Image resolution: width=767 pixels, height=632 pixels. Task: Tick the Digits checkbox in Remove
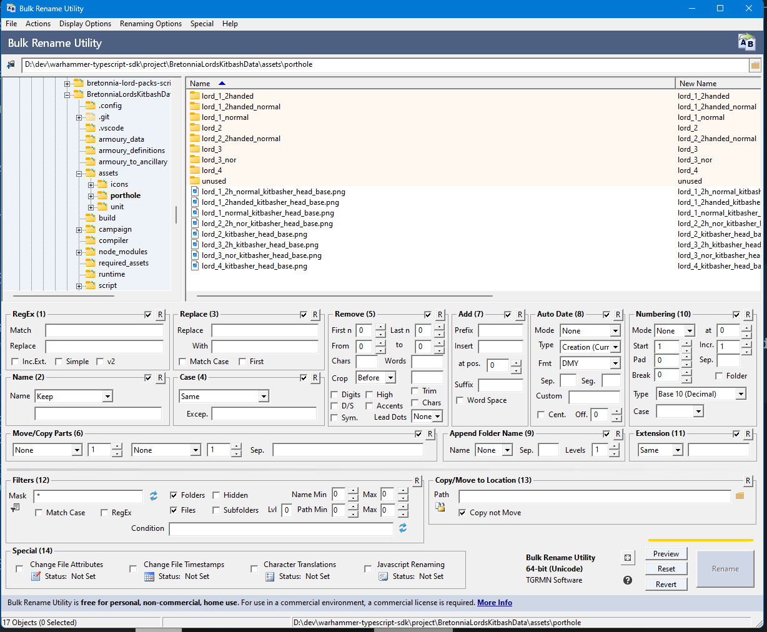point(335,395)
